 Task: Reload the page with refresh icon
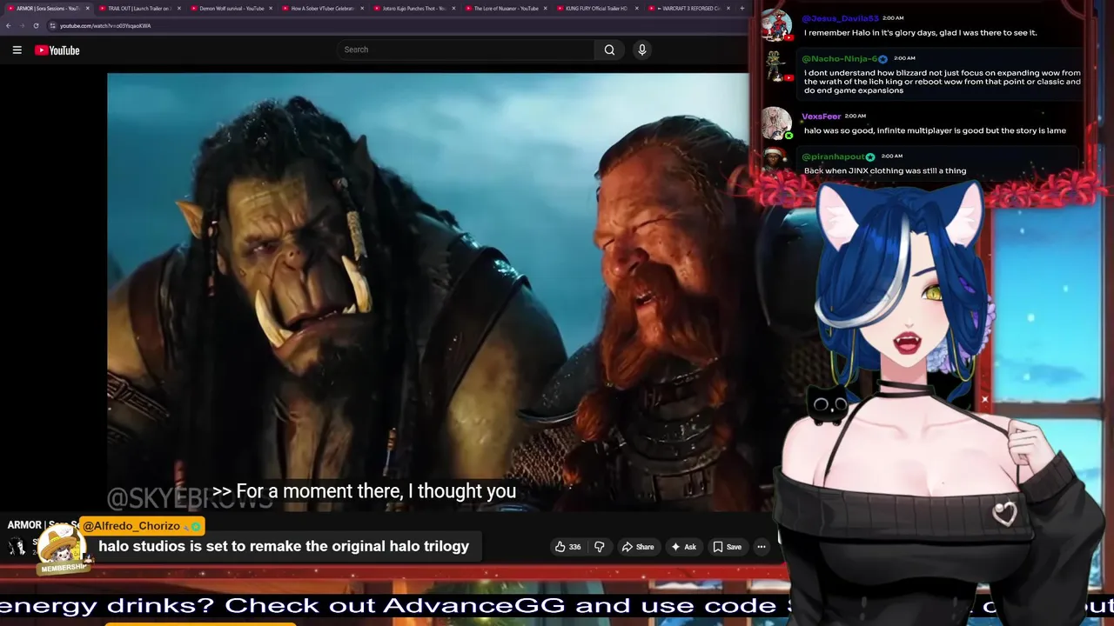click(x=36, y=25)
